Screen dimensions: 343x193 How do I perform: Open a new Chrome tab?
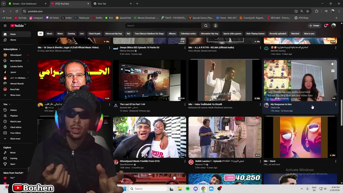[x=137, y=4]
